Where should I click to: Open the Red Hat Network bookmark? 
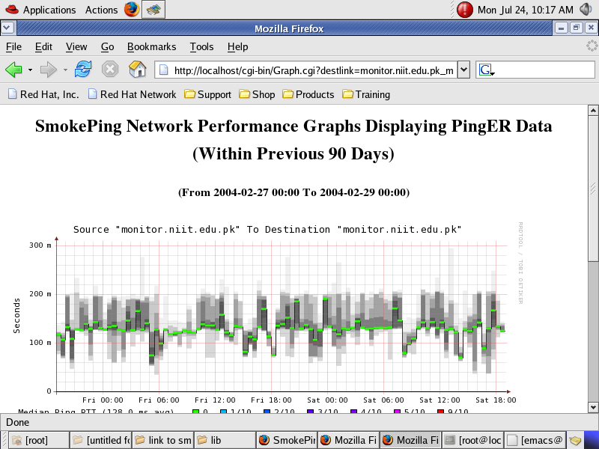tap(132, 94)
